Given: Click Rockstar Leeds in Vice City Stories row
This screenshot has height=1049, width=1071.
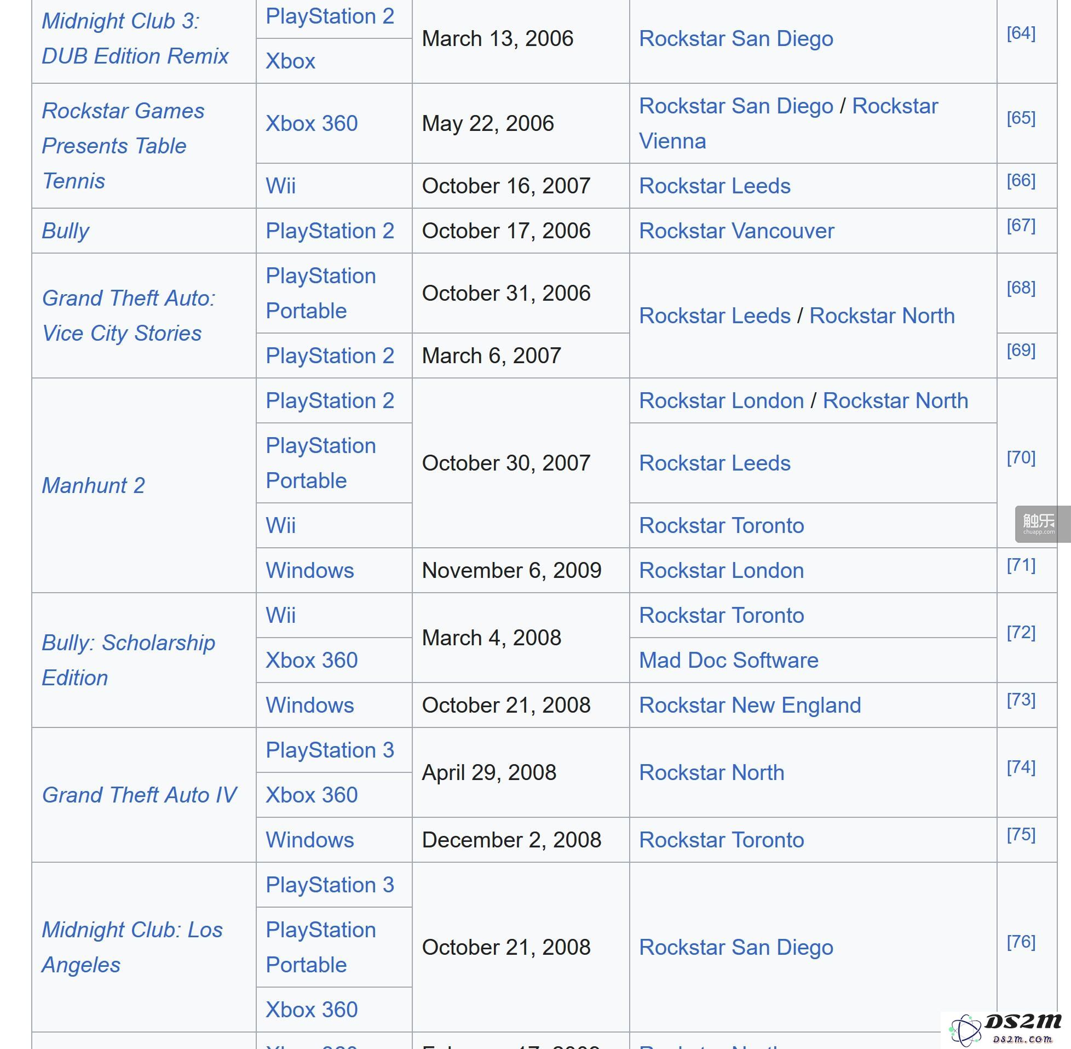Looking at the screenshot, I should pyautogui.click(x=715, y=316).
